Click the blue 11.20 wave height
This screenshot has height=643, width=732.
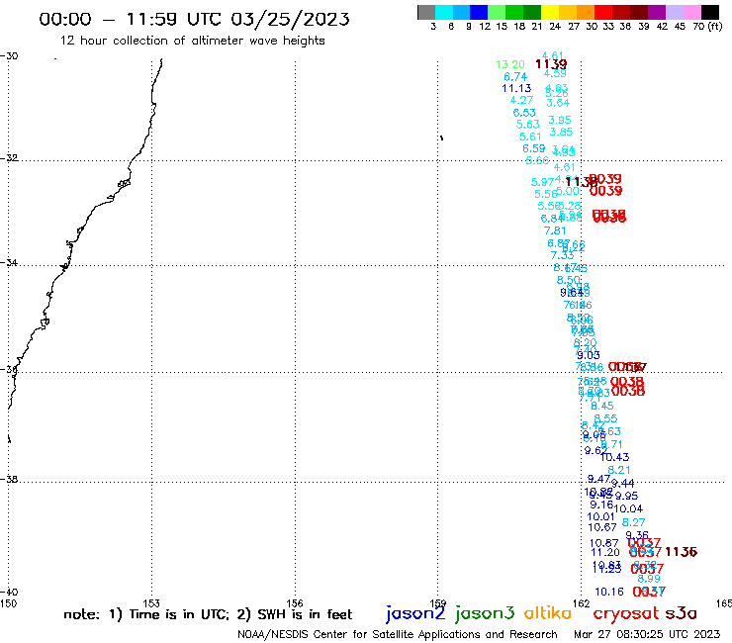click(605, 552)
